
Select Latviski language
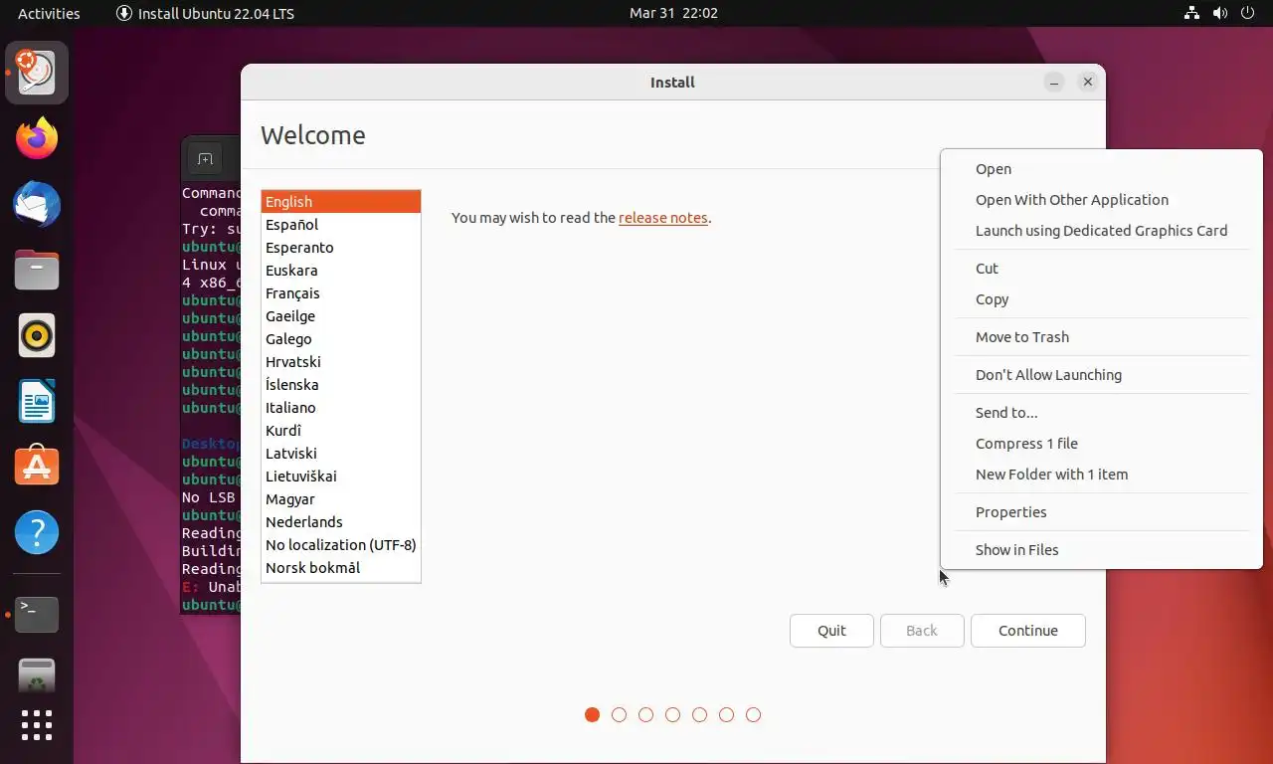(341, 454)
